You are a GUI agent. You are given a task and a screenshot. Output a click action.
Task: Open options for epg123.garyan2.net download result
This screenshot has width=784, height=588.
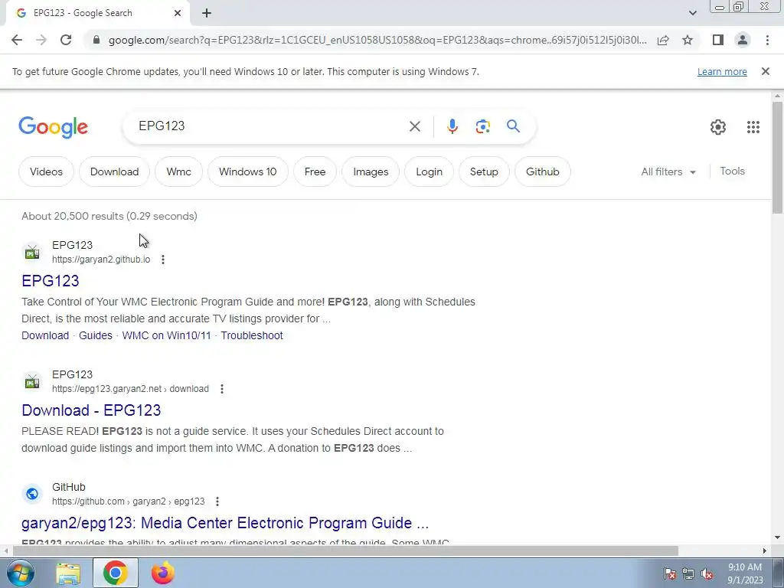222,389
